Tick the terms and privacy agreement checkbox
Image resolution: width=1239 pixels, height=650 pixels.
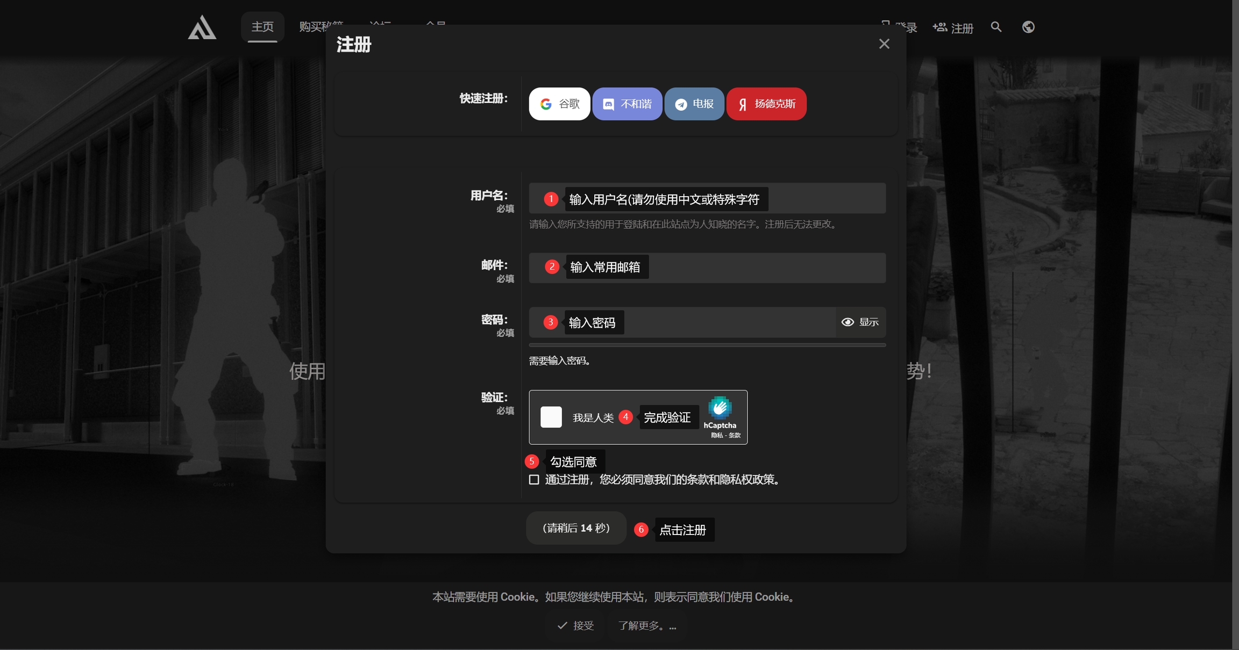[534, 479]
